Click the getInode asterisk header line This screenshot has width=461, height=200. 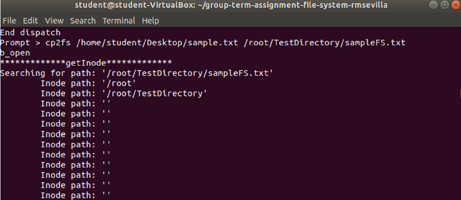(86, 63)
